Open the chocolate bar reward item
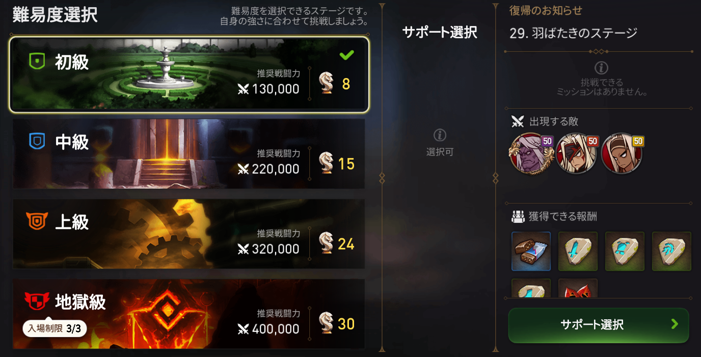Viewport: 701px width, 357px height. (531, 251)
